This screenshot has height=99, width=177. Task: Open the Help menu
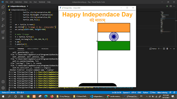point(49,2)
